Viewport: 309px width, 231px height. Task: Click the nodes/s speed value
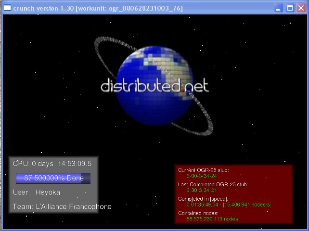[x=247, y=205]
